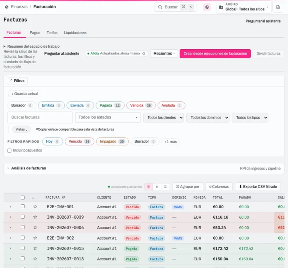Open the Recientes dropdown
The width and height of the screenshot is (288, 268).
pyautogui.click(x=164, y=54)
